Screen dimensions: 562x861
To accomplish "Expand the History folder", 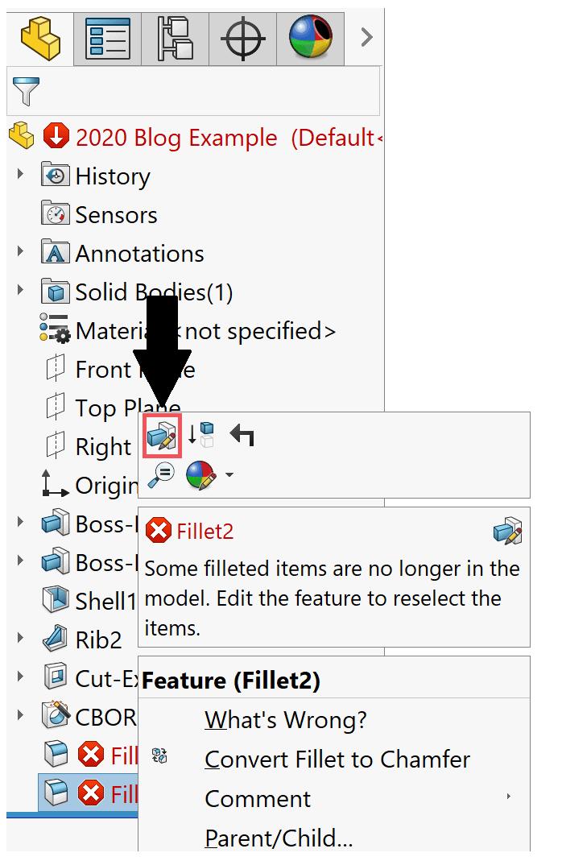I will tap(20, 175).
